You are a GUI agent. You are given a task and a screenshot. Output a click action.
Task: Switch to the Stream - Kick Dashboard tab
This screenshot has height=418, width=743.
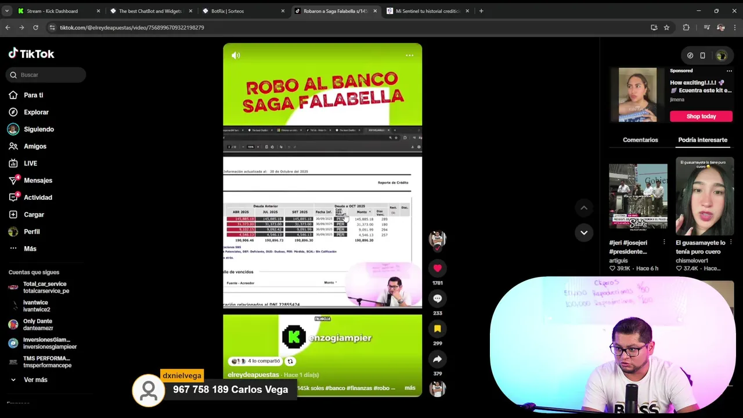coord(58,11)
